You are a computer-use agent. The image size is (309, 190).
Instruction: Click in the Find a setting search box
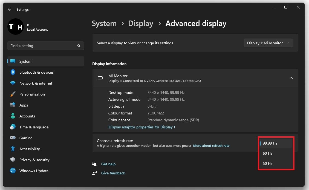click(x=42, y=46)
